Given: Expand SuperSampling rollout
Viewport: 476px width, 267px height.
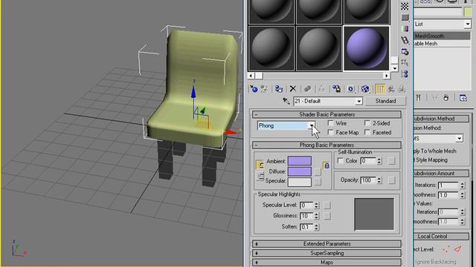Looking at the screenshot, I should coord(327,253).
